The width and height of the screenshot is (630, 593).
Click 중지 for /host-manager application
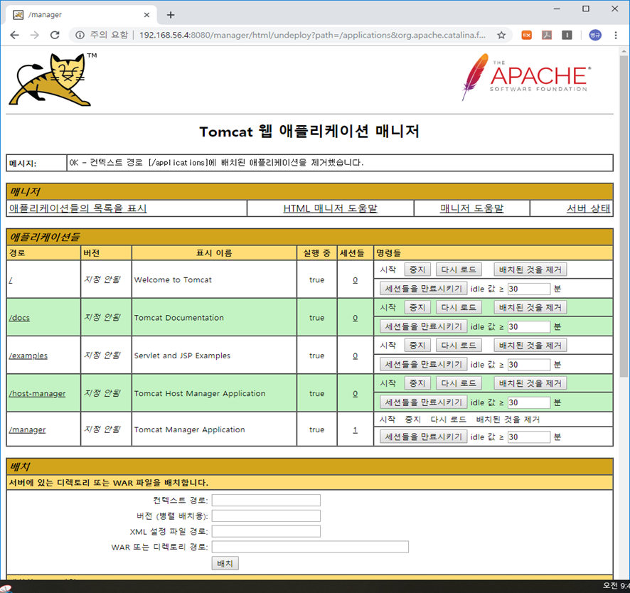(x=417, y=383)
